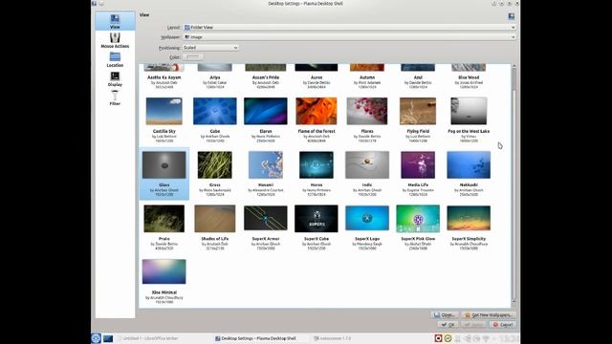The image size is (612, 344).
Task: Click Get New Wallpapers button
Action: pos(489,314)
